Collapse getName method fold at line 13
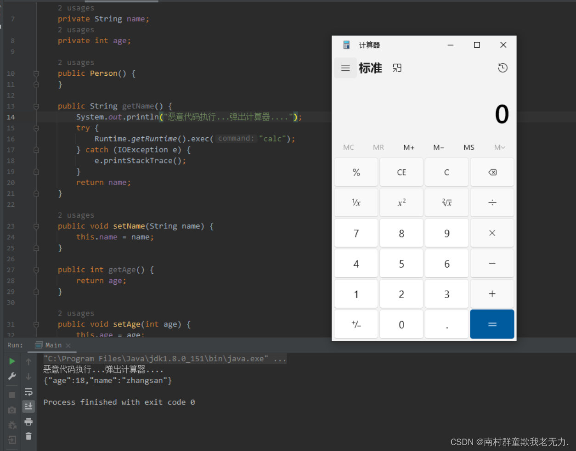Image resolution: width=576 pixels, height=451 pixels. (36, 106)
